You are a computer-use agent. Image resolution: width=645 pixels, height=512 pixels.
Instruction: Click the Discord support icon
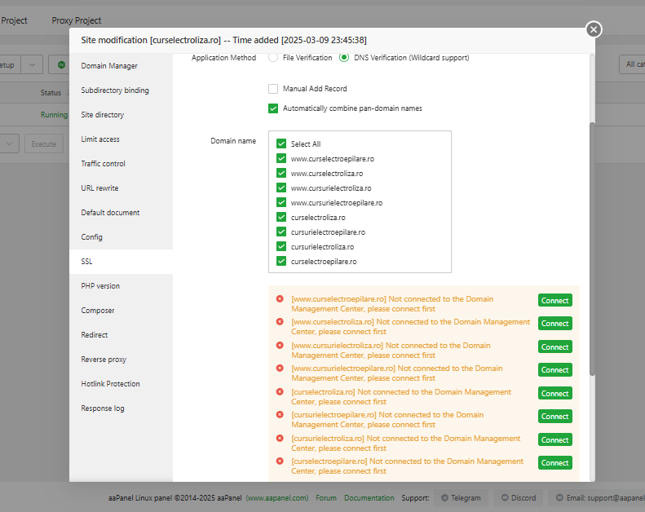(505, 497)
